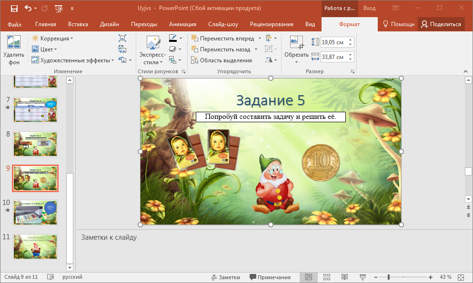Click the Compress Pictures icon
473x283 pixels.
(122, 38)
